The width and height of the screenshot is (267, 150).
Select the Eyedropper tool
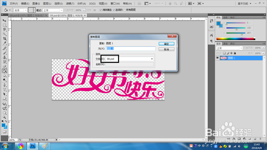click(x=5, y=43)
